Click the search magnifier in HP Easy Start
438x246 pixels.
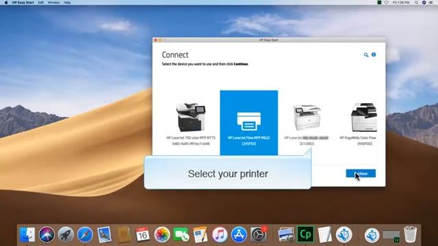(366, 55)
